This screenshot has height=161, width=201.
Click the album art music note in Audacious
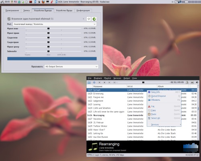pyautogui.click(x=93, y=147)
